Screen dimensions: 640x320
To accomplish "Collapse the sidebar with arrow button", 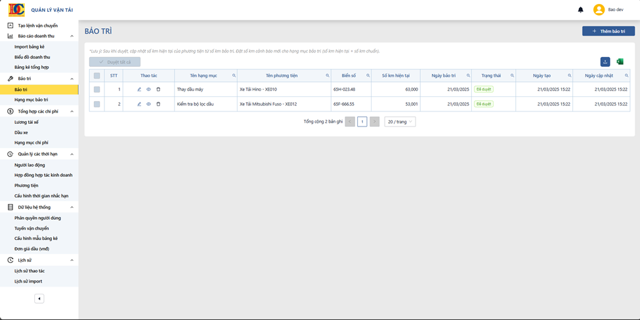I will pos(39,299).
